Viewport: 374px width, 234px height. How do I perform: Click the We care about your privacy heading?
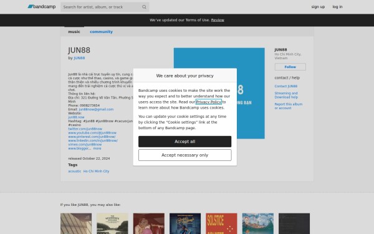185,76
